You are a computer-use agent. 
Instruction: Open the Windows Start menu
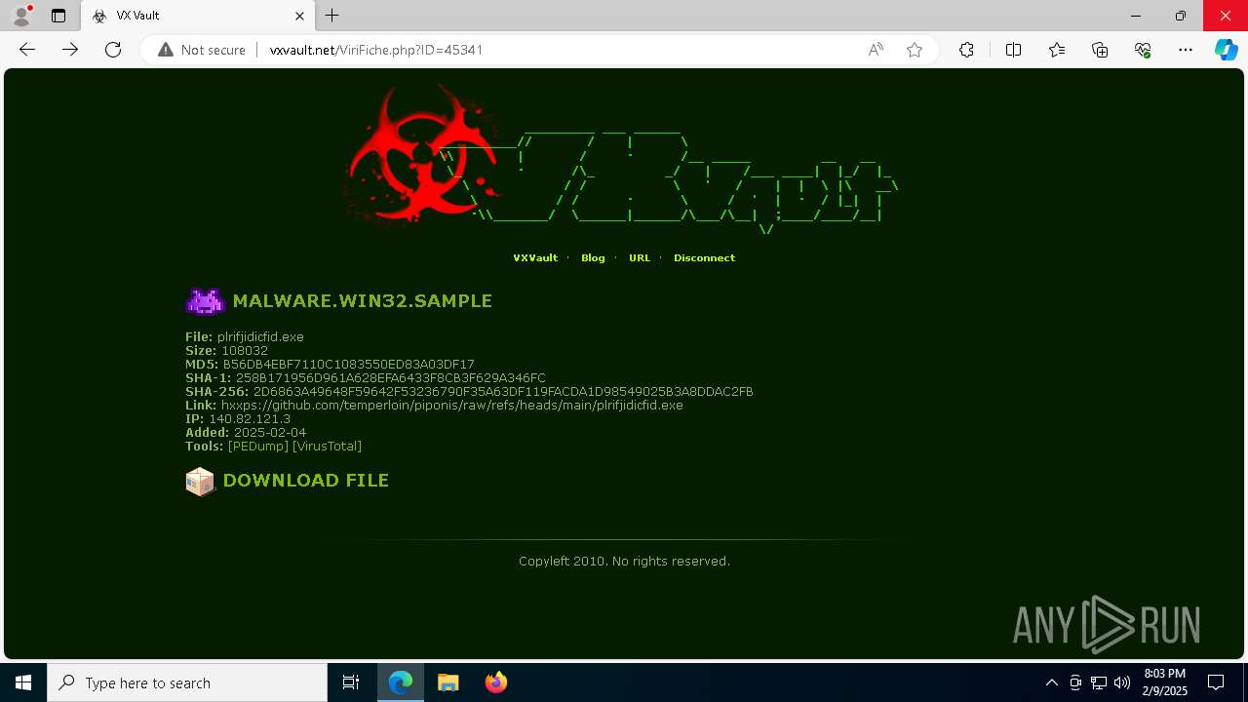coord(23,682)
